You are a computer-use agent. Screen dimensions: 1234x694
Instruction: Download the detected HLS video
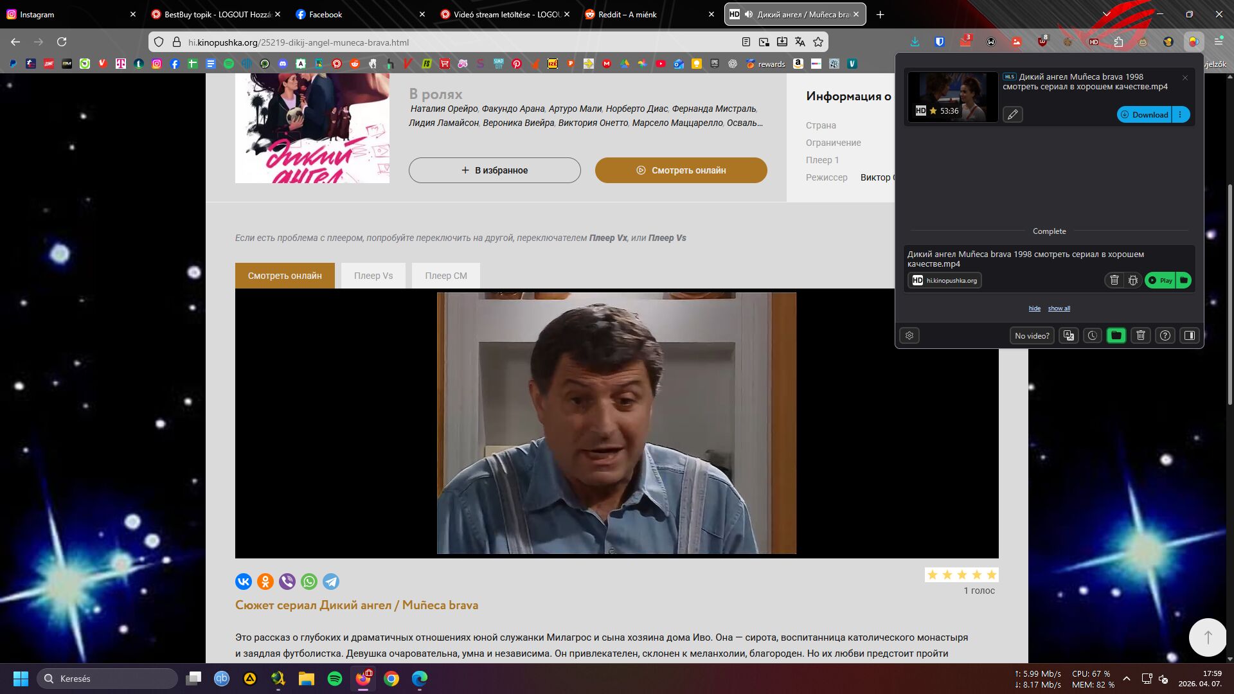pyautogui.click(x=1145, y=114)
